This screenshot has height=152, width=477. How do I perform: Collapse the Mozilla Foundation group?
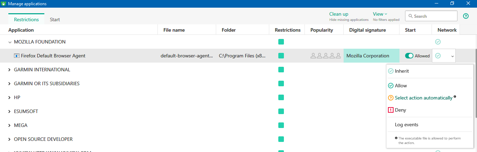pyautogui.click(x=10, y=42)
